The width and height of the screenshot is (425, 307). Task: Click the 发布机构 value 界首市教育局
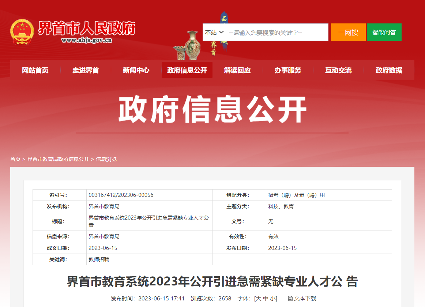(104, 206)
